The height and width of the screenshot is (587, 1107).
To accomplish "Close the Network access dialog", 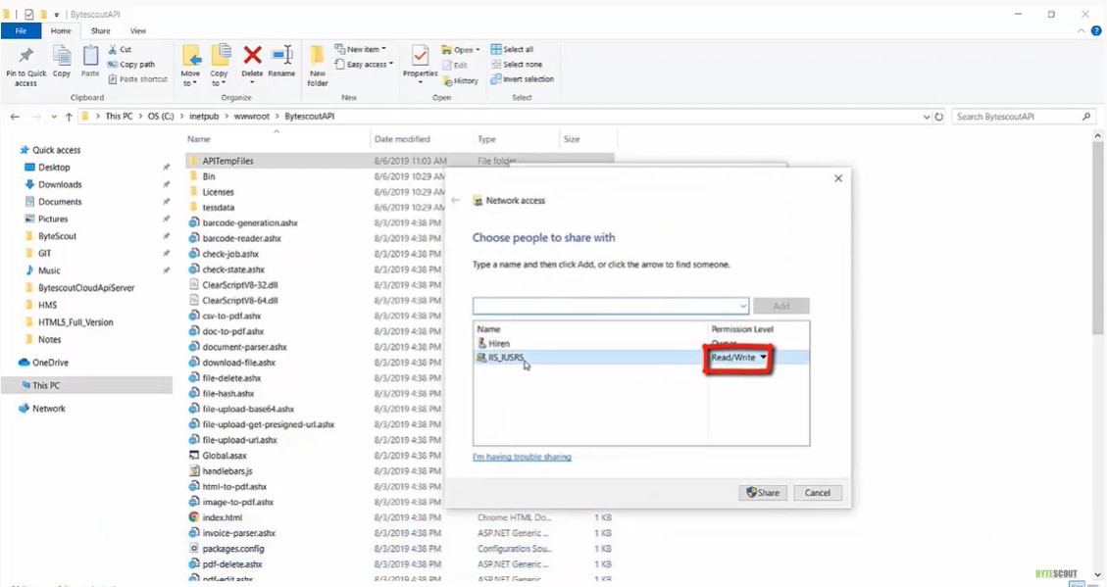I will [838, 178].
